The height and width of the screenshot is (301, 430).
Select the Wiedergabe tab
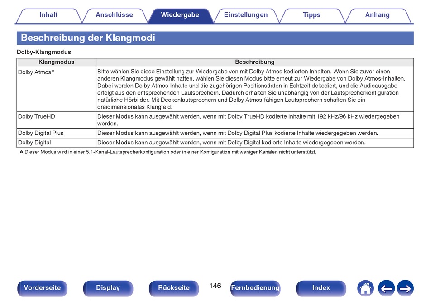point(180,15)
